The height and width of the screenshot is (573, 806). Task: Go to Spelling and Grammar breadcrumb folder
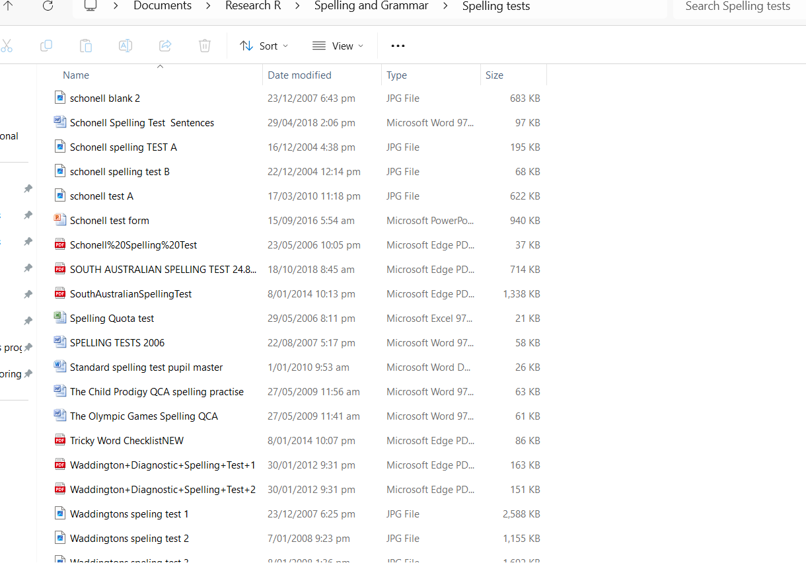[371, 6]
